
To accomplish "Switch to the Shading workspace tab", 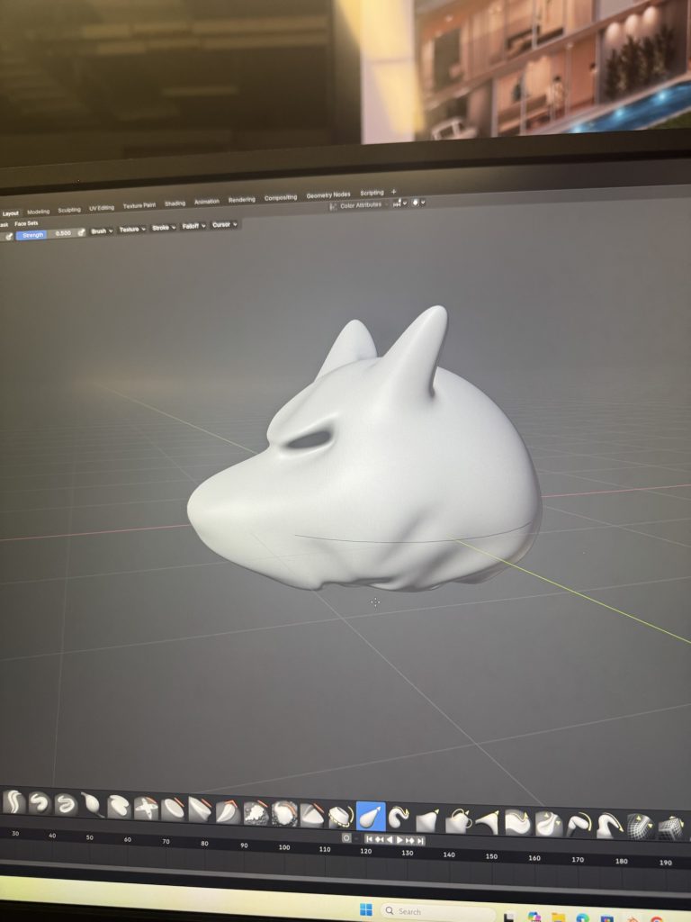I will [175, 203].
